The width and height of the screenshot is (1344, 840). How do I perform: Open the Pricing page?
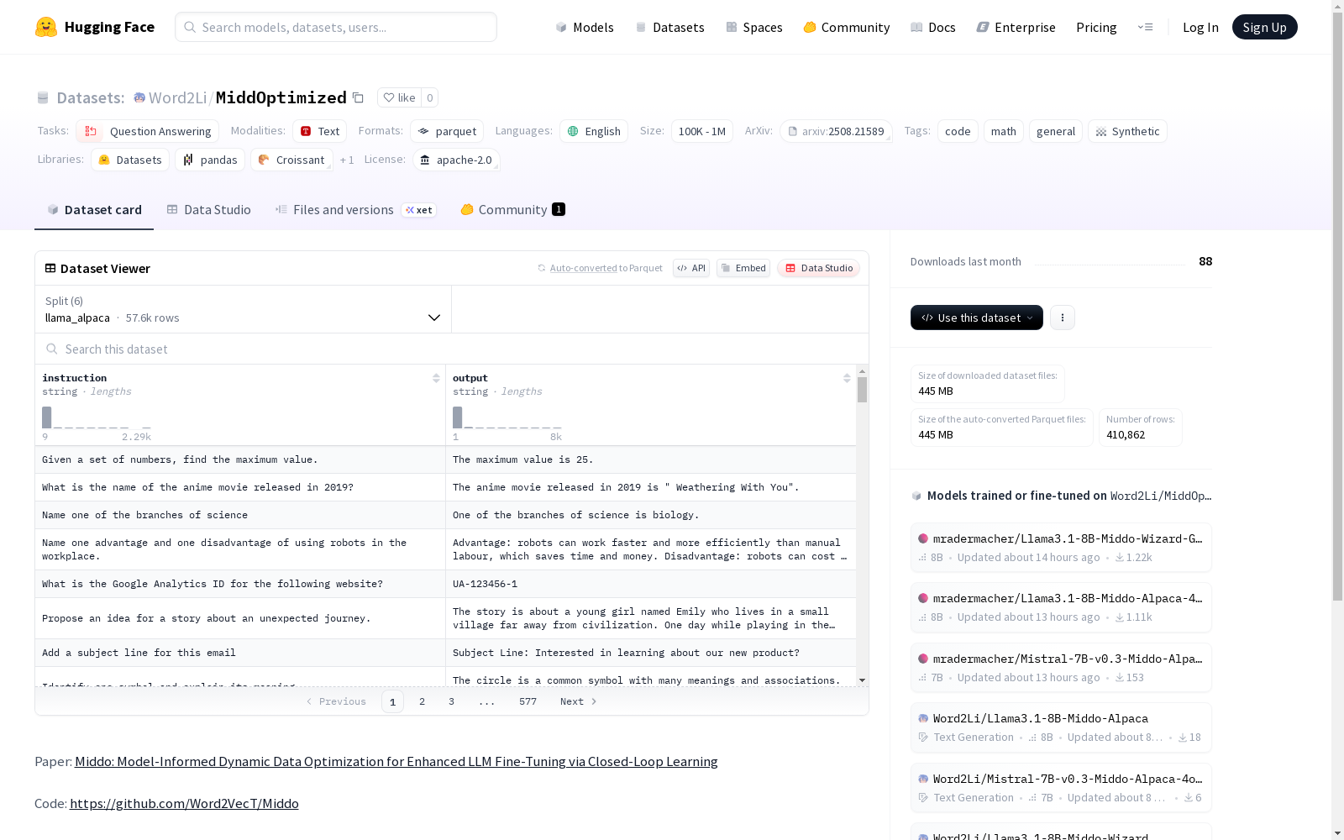click(1096, 27)
